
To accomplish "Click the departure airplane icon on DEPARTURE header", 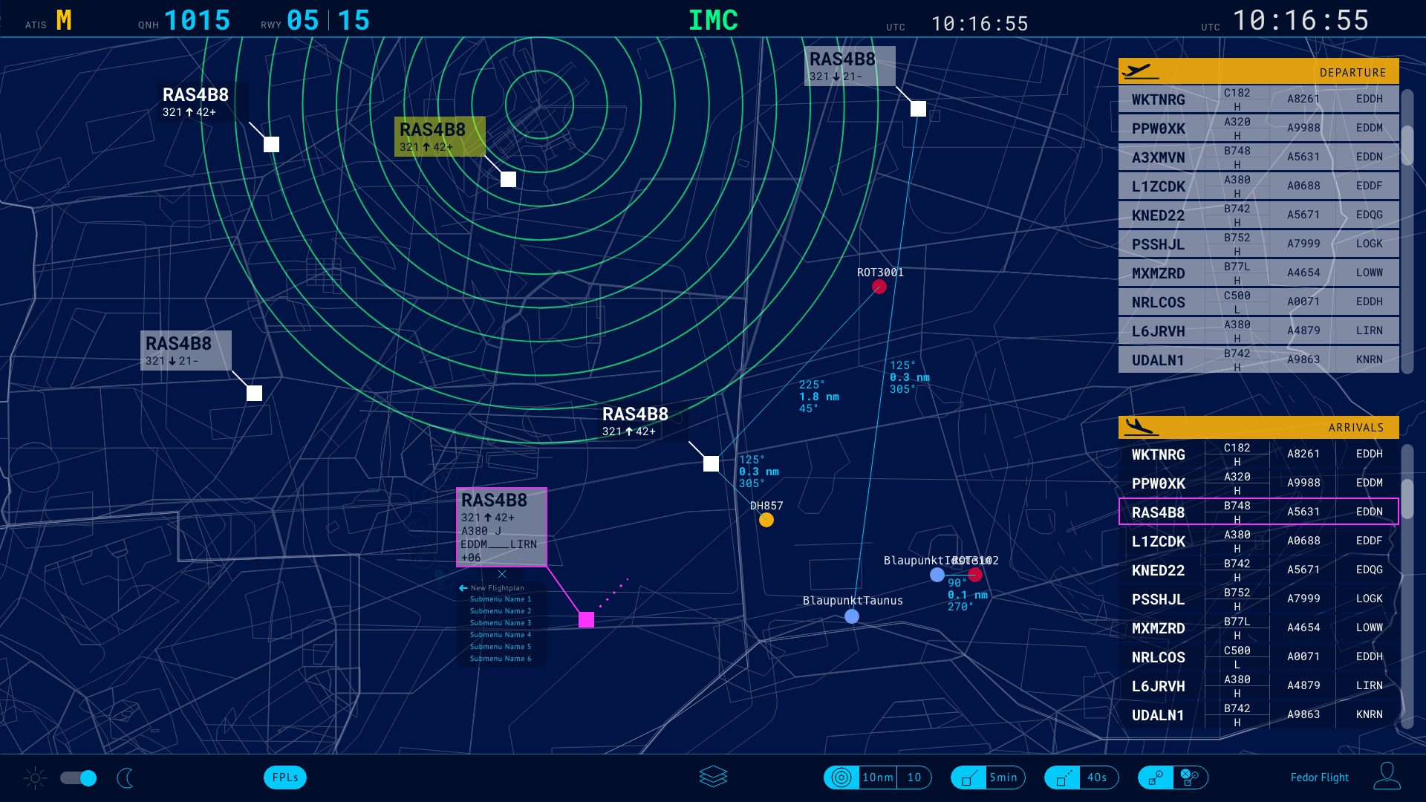I will coord(1142,71).
